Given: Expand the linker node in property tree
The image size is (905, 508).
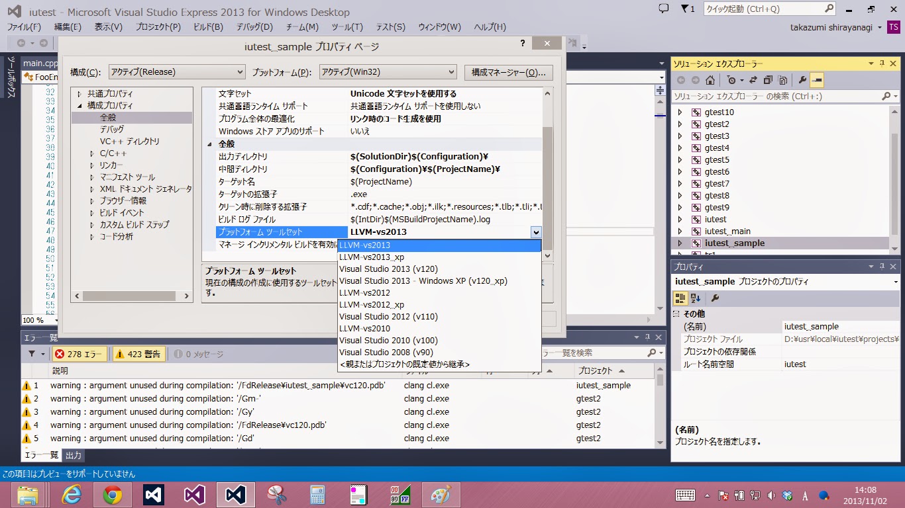Looking at the screenshot, I should pos(93,165).
